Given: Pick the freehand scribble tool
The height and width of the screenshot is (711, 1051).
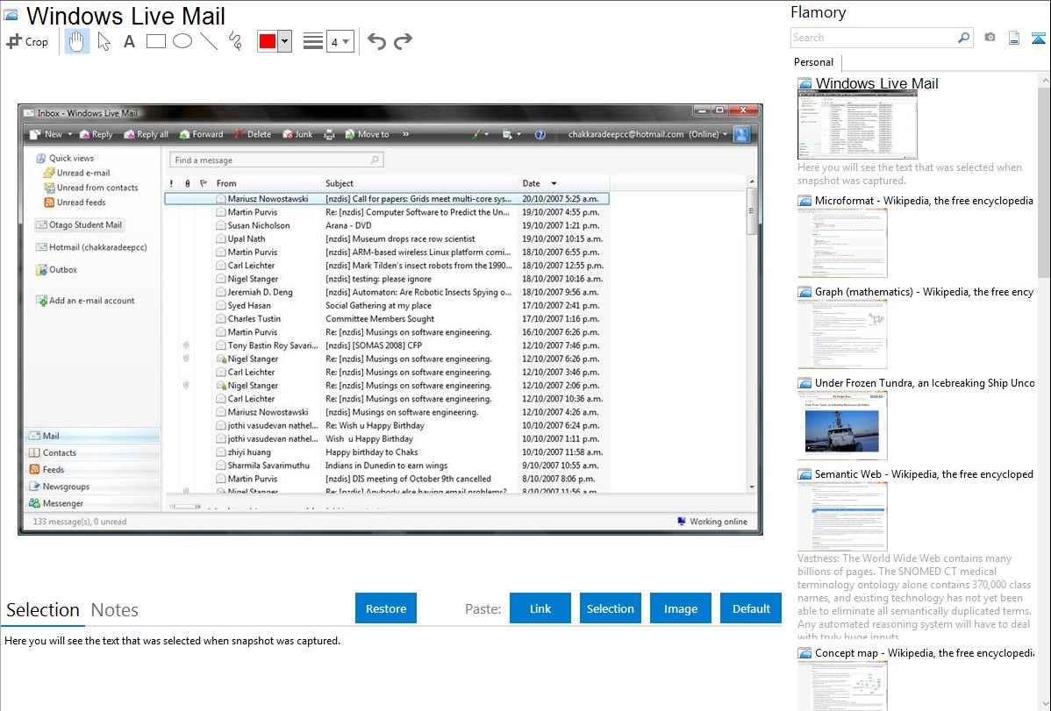Looking at the screenshot, I should point(234,41).
